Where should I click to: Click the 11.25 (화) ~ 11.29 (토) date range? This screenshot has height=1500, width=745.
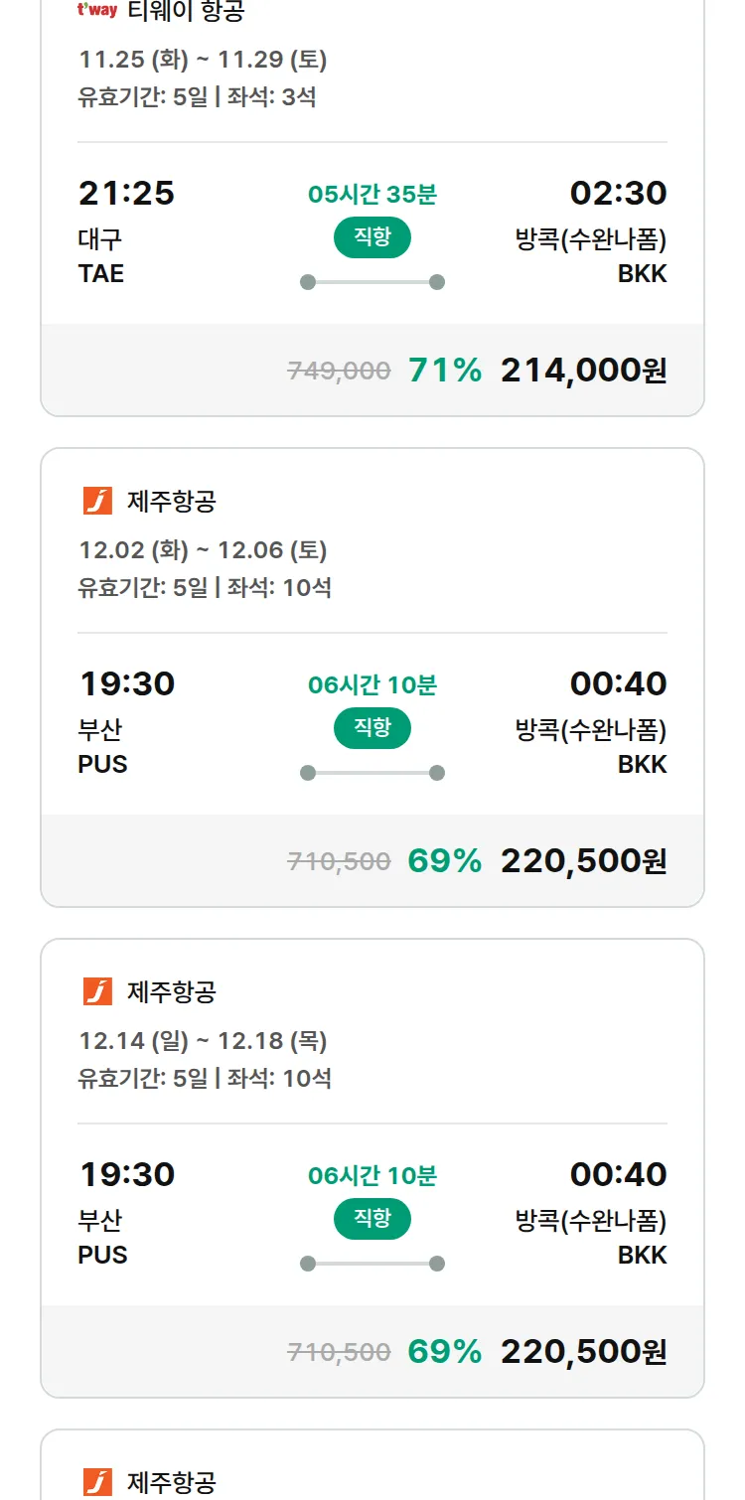(x=203, y=60)
